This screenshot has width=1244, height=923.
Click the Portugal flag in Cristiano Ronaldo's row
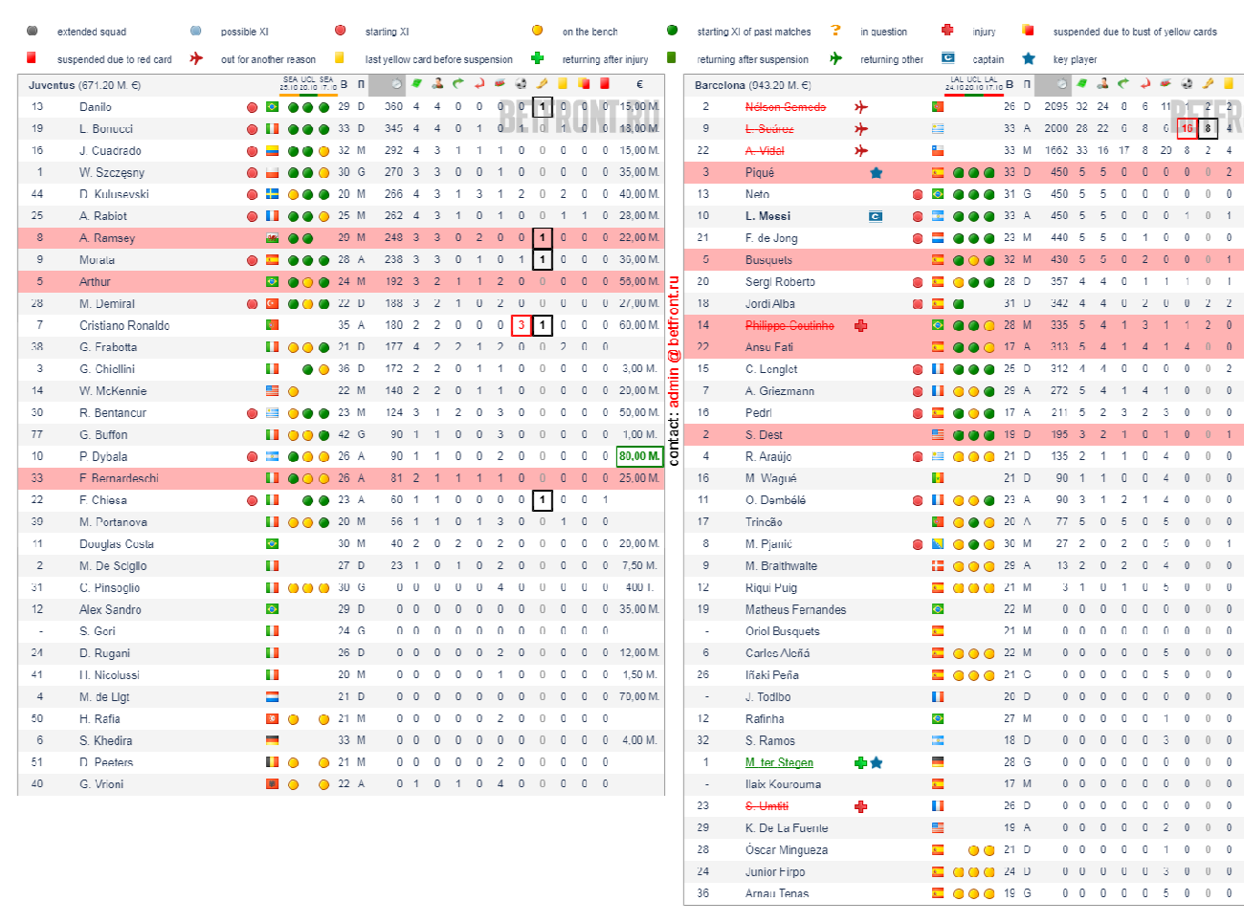272,325
